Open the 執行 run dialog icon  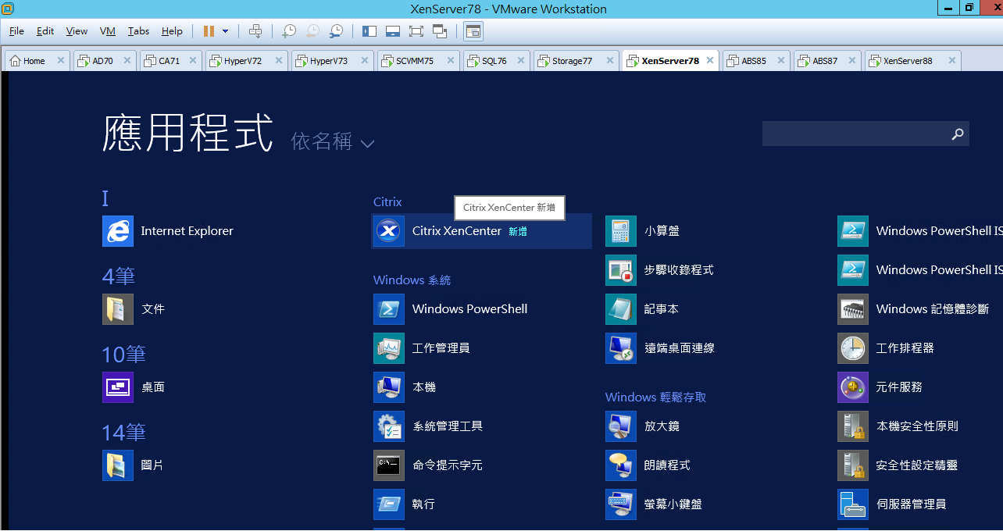pyautogui.click(x=389, y=504)
